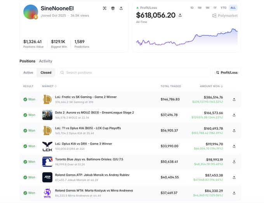Click the Won checkmark for Fnatic vs SK Gaming
Viewport: 264px width, 203px height.
[x=25, y=99]
